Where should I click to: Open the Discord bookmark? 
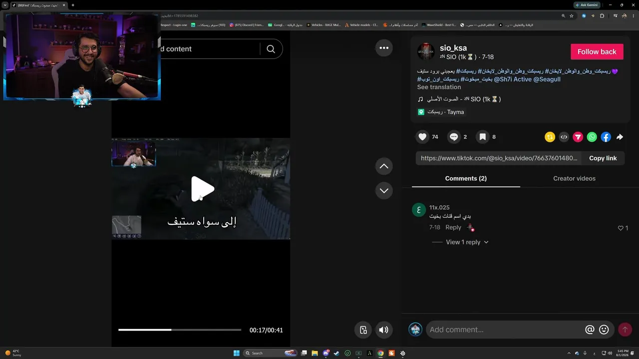(246, 25)
